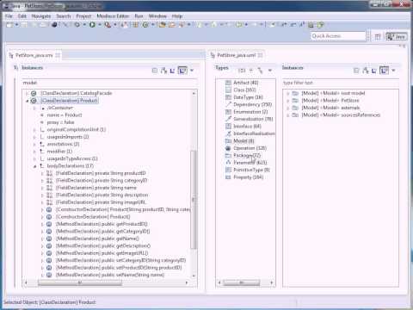Expand the annotations (2) node
The image size is (413, 310).
34,144
